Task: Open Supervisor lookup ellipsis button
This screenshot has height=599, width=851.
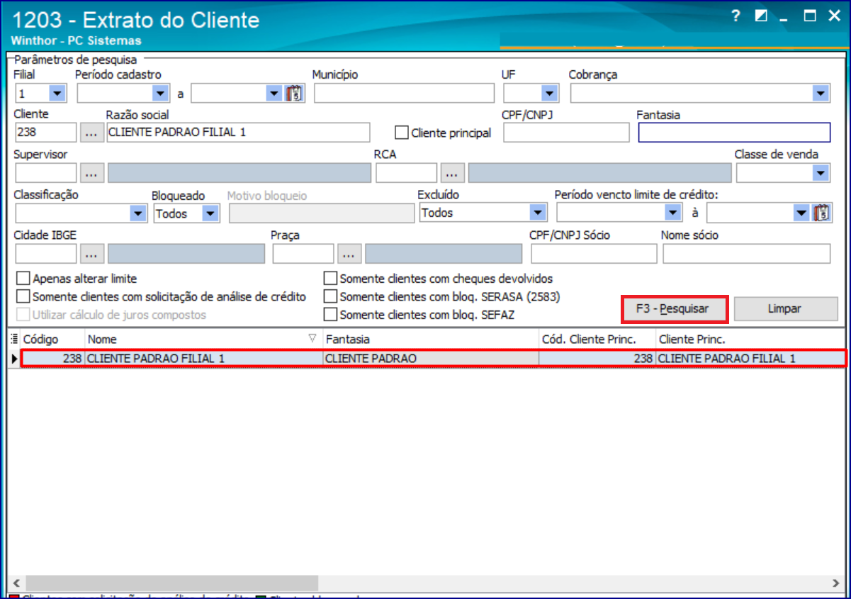Action: click(x=92, y=173)
